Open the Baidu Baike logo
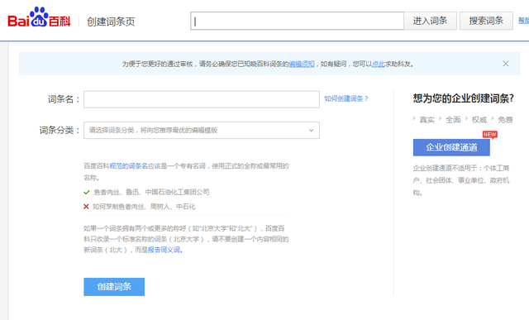529x320 pixels. click(39, 17)
